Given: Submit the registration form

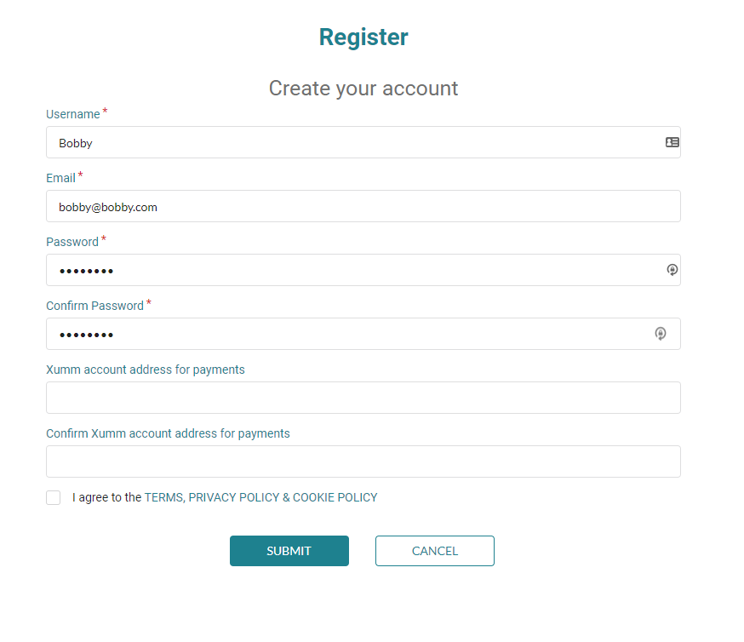Looking at the screenshot, I should pos(289,551).
